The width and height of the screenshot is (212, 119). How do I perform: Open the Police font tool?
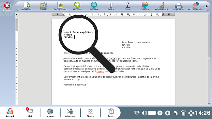[x=111, y=6]
